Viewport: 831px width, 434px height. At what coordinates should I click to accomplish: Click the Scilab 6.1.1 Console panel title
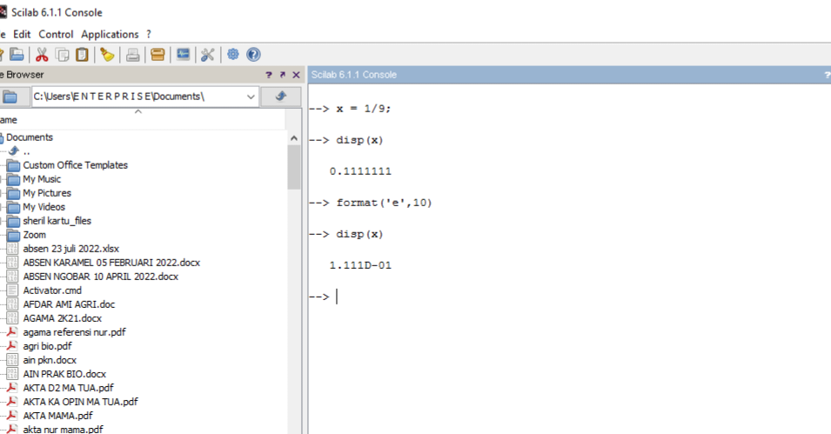(x=354, y=75)
